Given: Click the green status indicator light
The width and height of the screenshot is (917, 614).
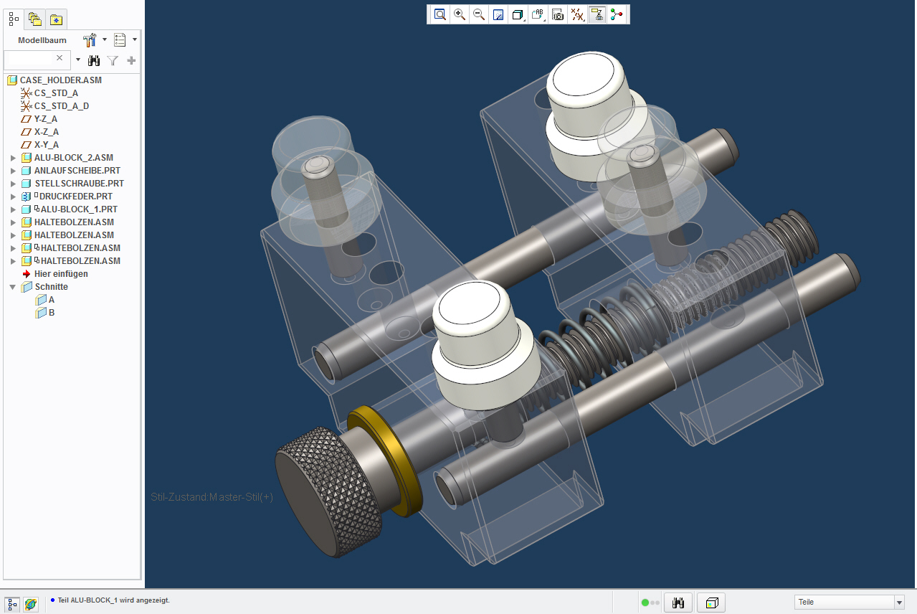Looking at the screenshot, I should click(645, 603).
